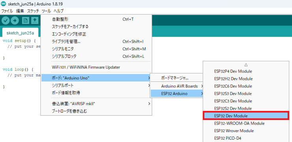Switch to sketch_jun25a tab

(x=20, y=33)
